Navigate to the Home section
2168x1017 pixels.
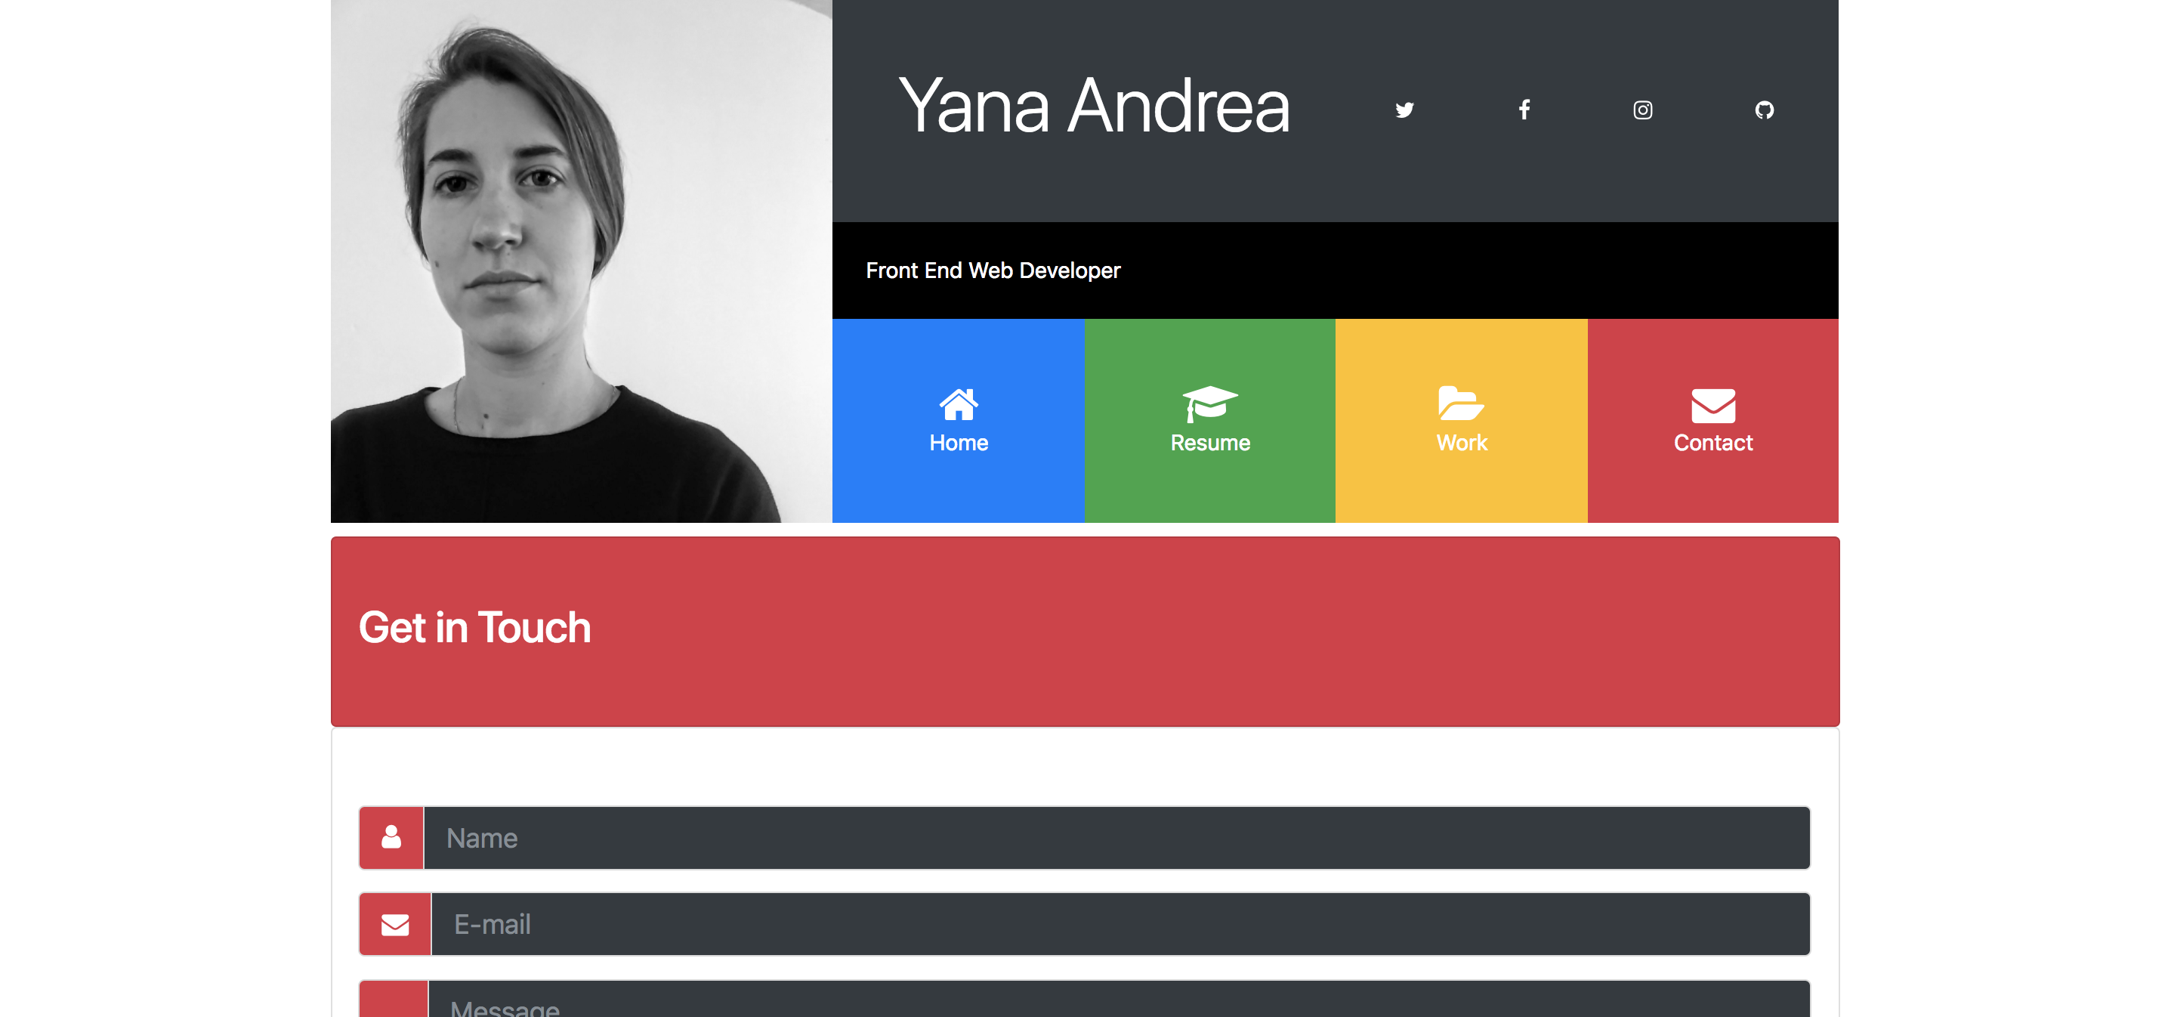pos(959,442)
